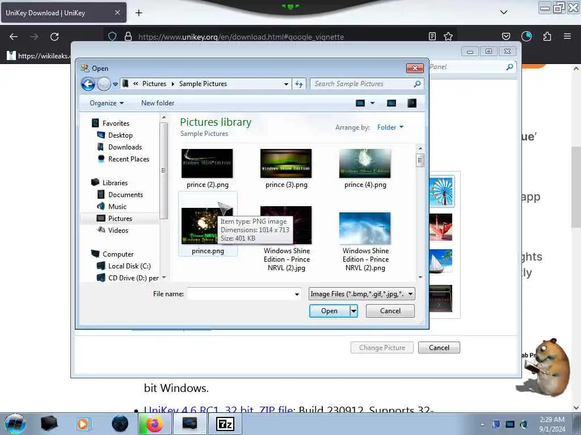Open the Windows Start menu
This screenshot has width=581, height=435.
click(15, 424)
